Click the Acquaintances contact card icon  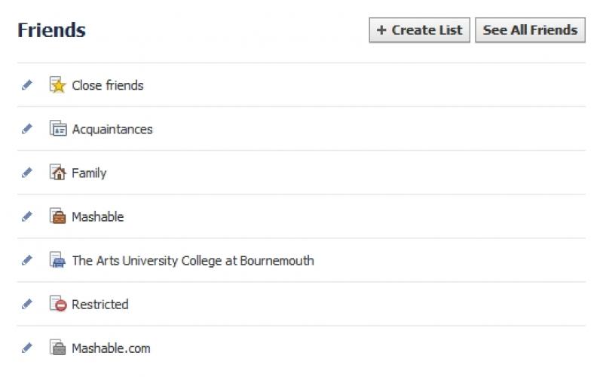58,129
